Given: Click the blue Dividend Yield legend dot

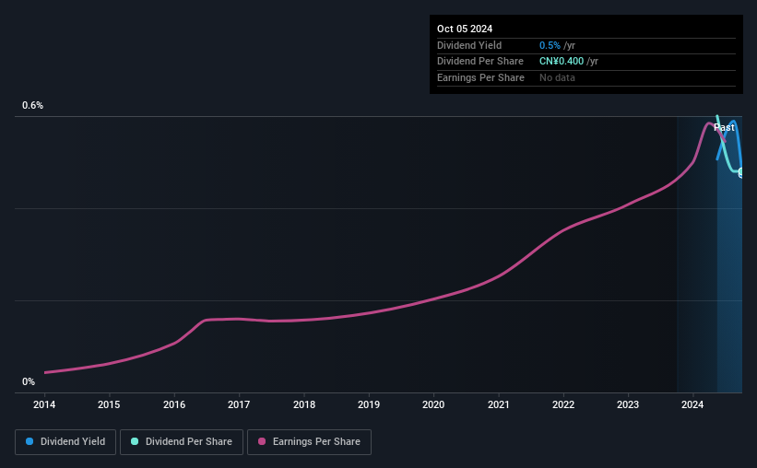Looking at the screenshot, I should 30,441.
